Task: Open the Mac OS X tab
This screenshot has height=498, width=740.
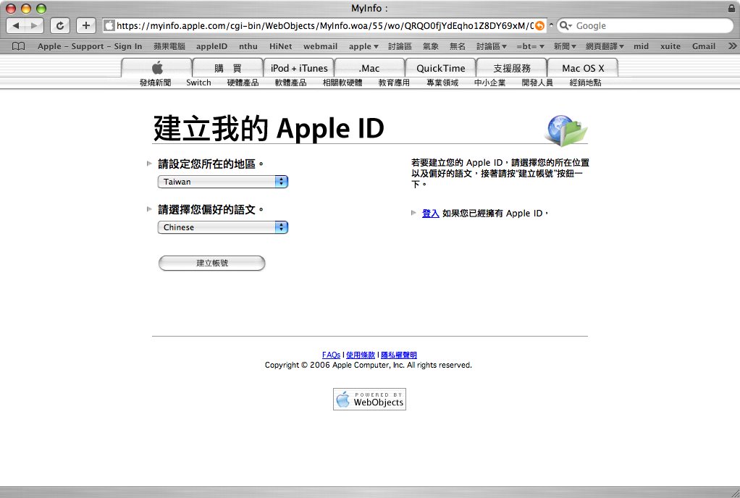Action: [582, 68]
